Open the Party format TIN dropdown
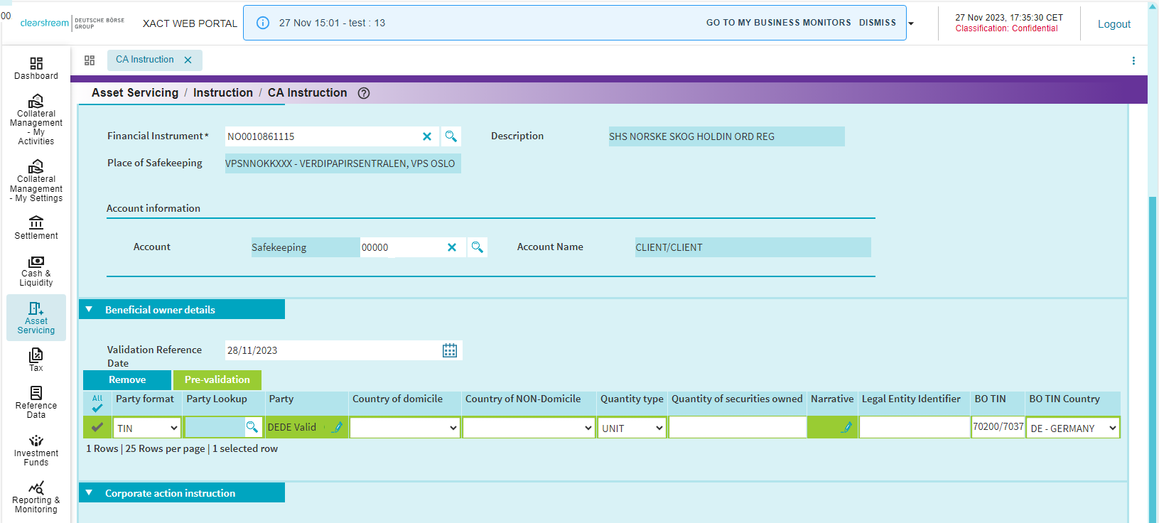Viewport: 1159px width, 523px height. click(147, 428)
